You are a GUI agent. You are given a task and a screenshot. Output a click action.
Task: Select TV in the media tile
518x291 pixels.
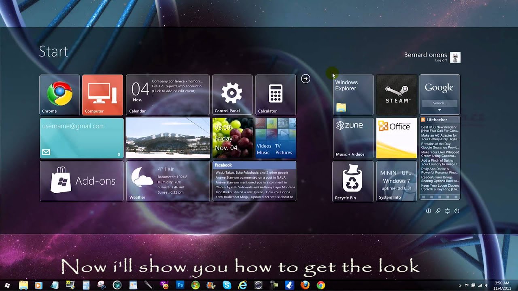click(x=278, y=146)
